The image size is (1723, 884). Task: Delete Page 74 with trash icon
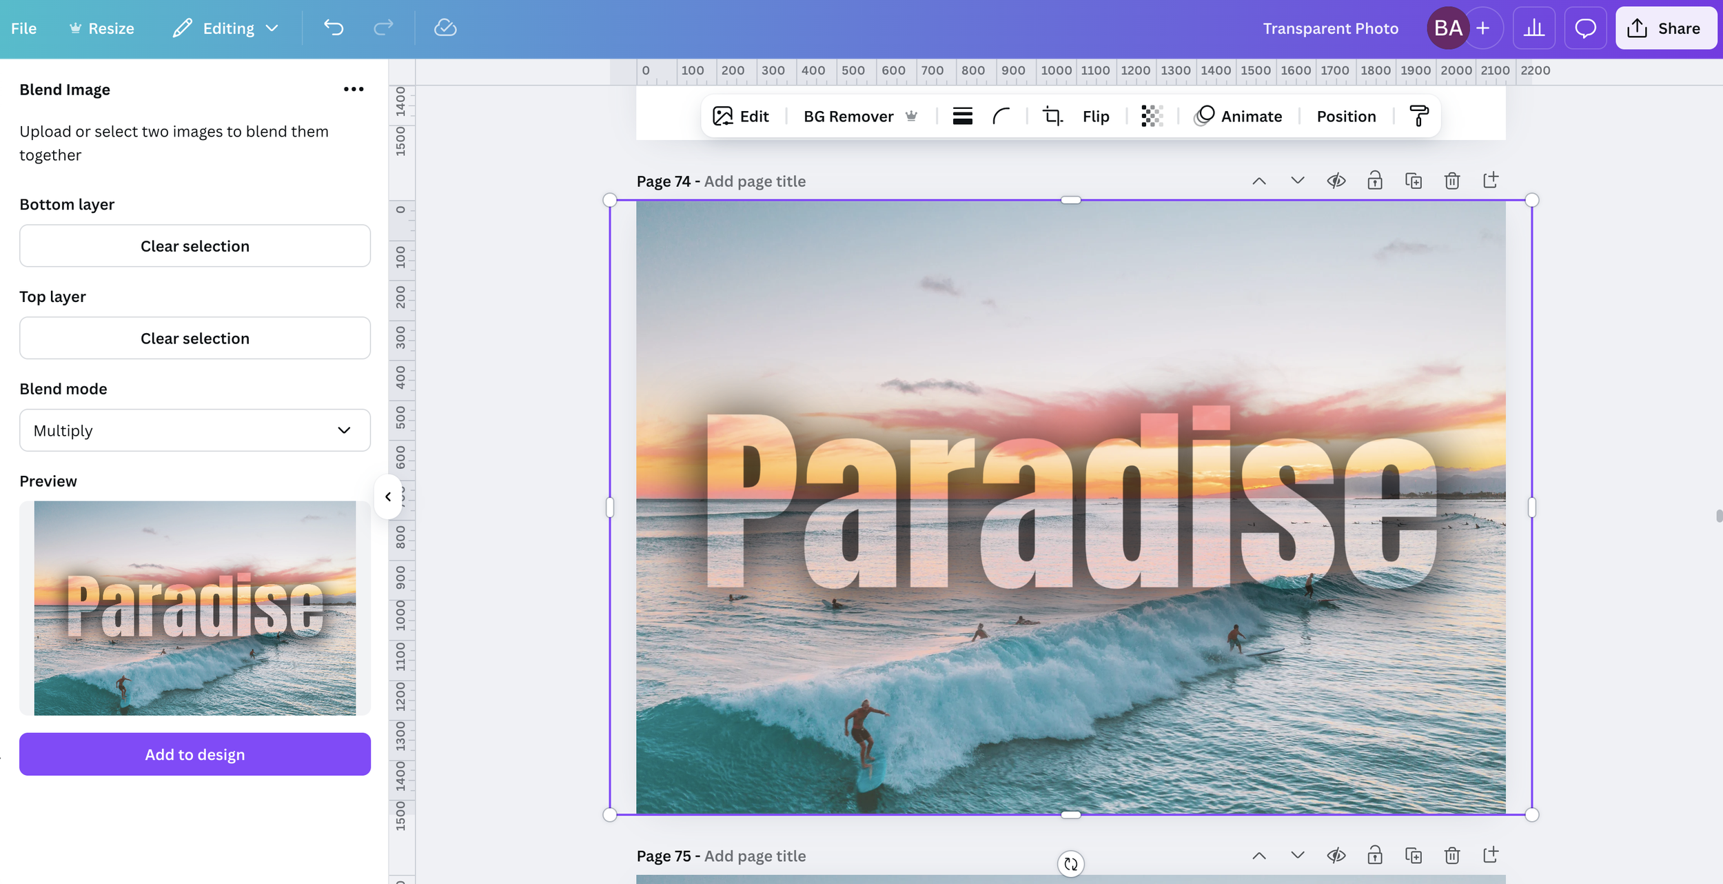pyautogui.click(x=1451, y=181)
